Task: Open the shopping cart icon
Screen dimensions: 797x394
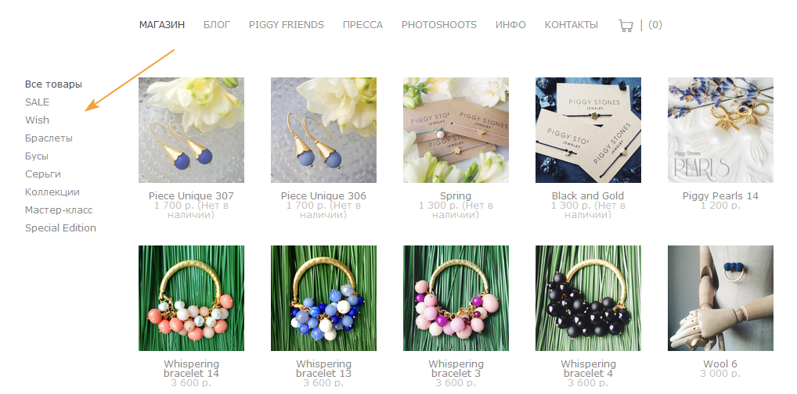Action: [626, 25]
